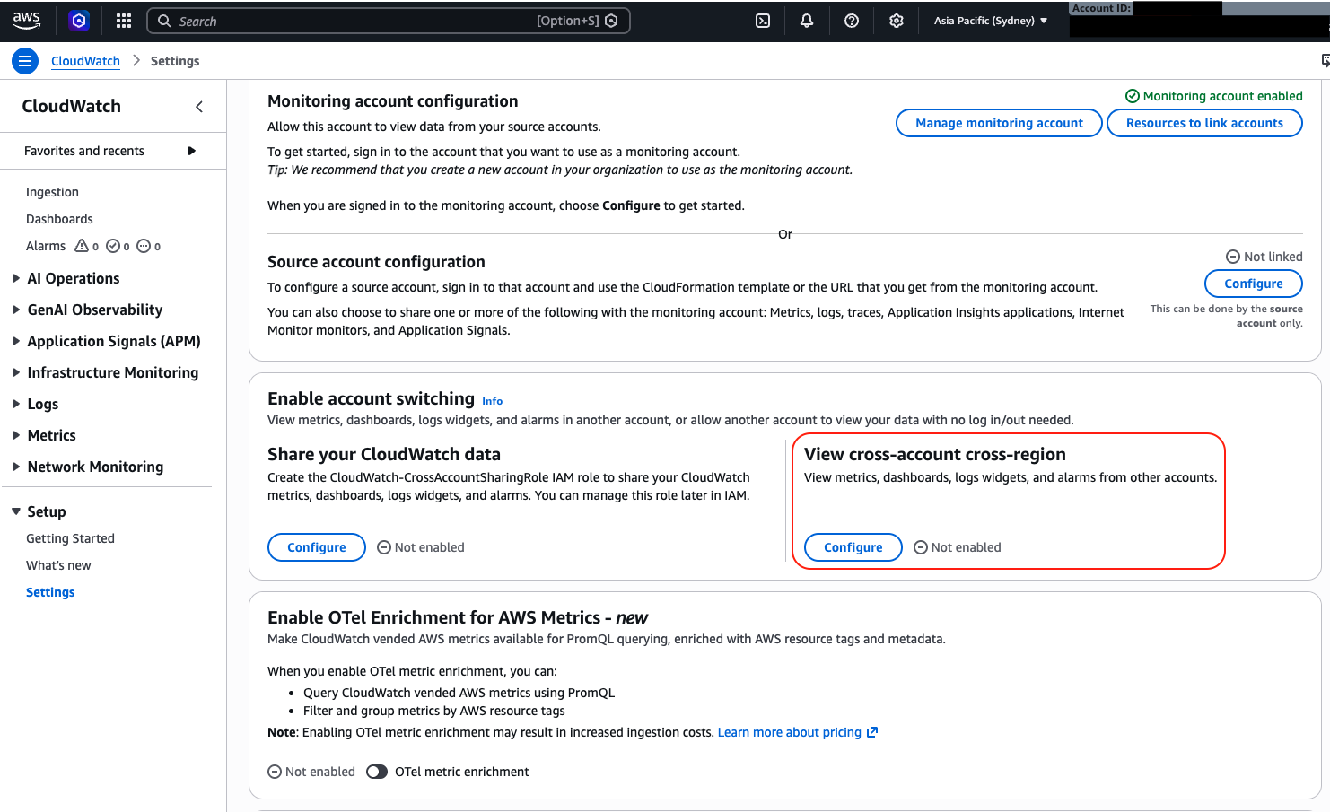Click Enable OTel Enrichment for AWS Metrics heading

coord(458,617)
